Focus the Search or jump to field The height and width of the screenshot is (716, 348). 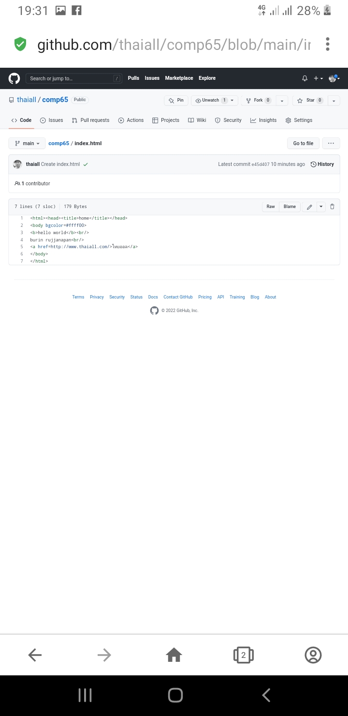(74, 78)
